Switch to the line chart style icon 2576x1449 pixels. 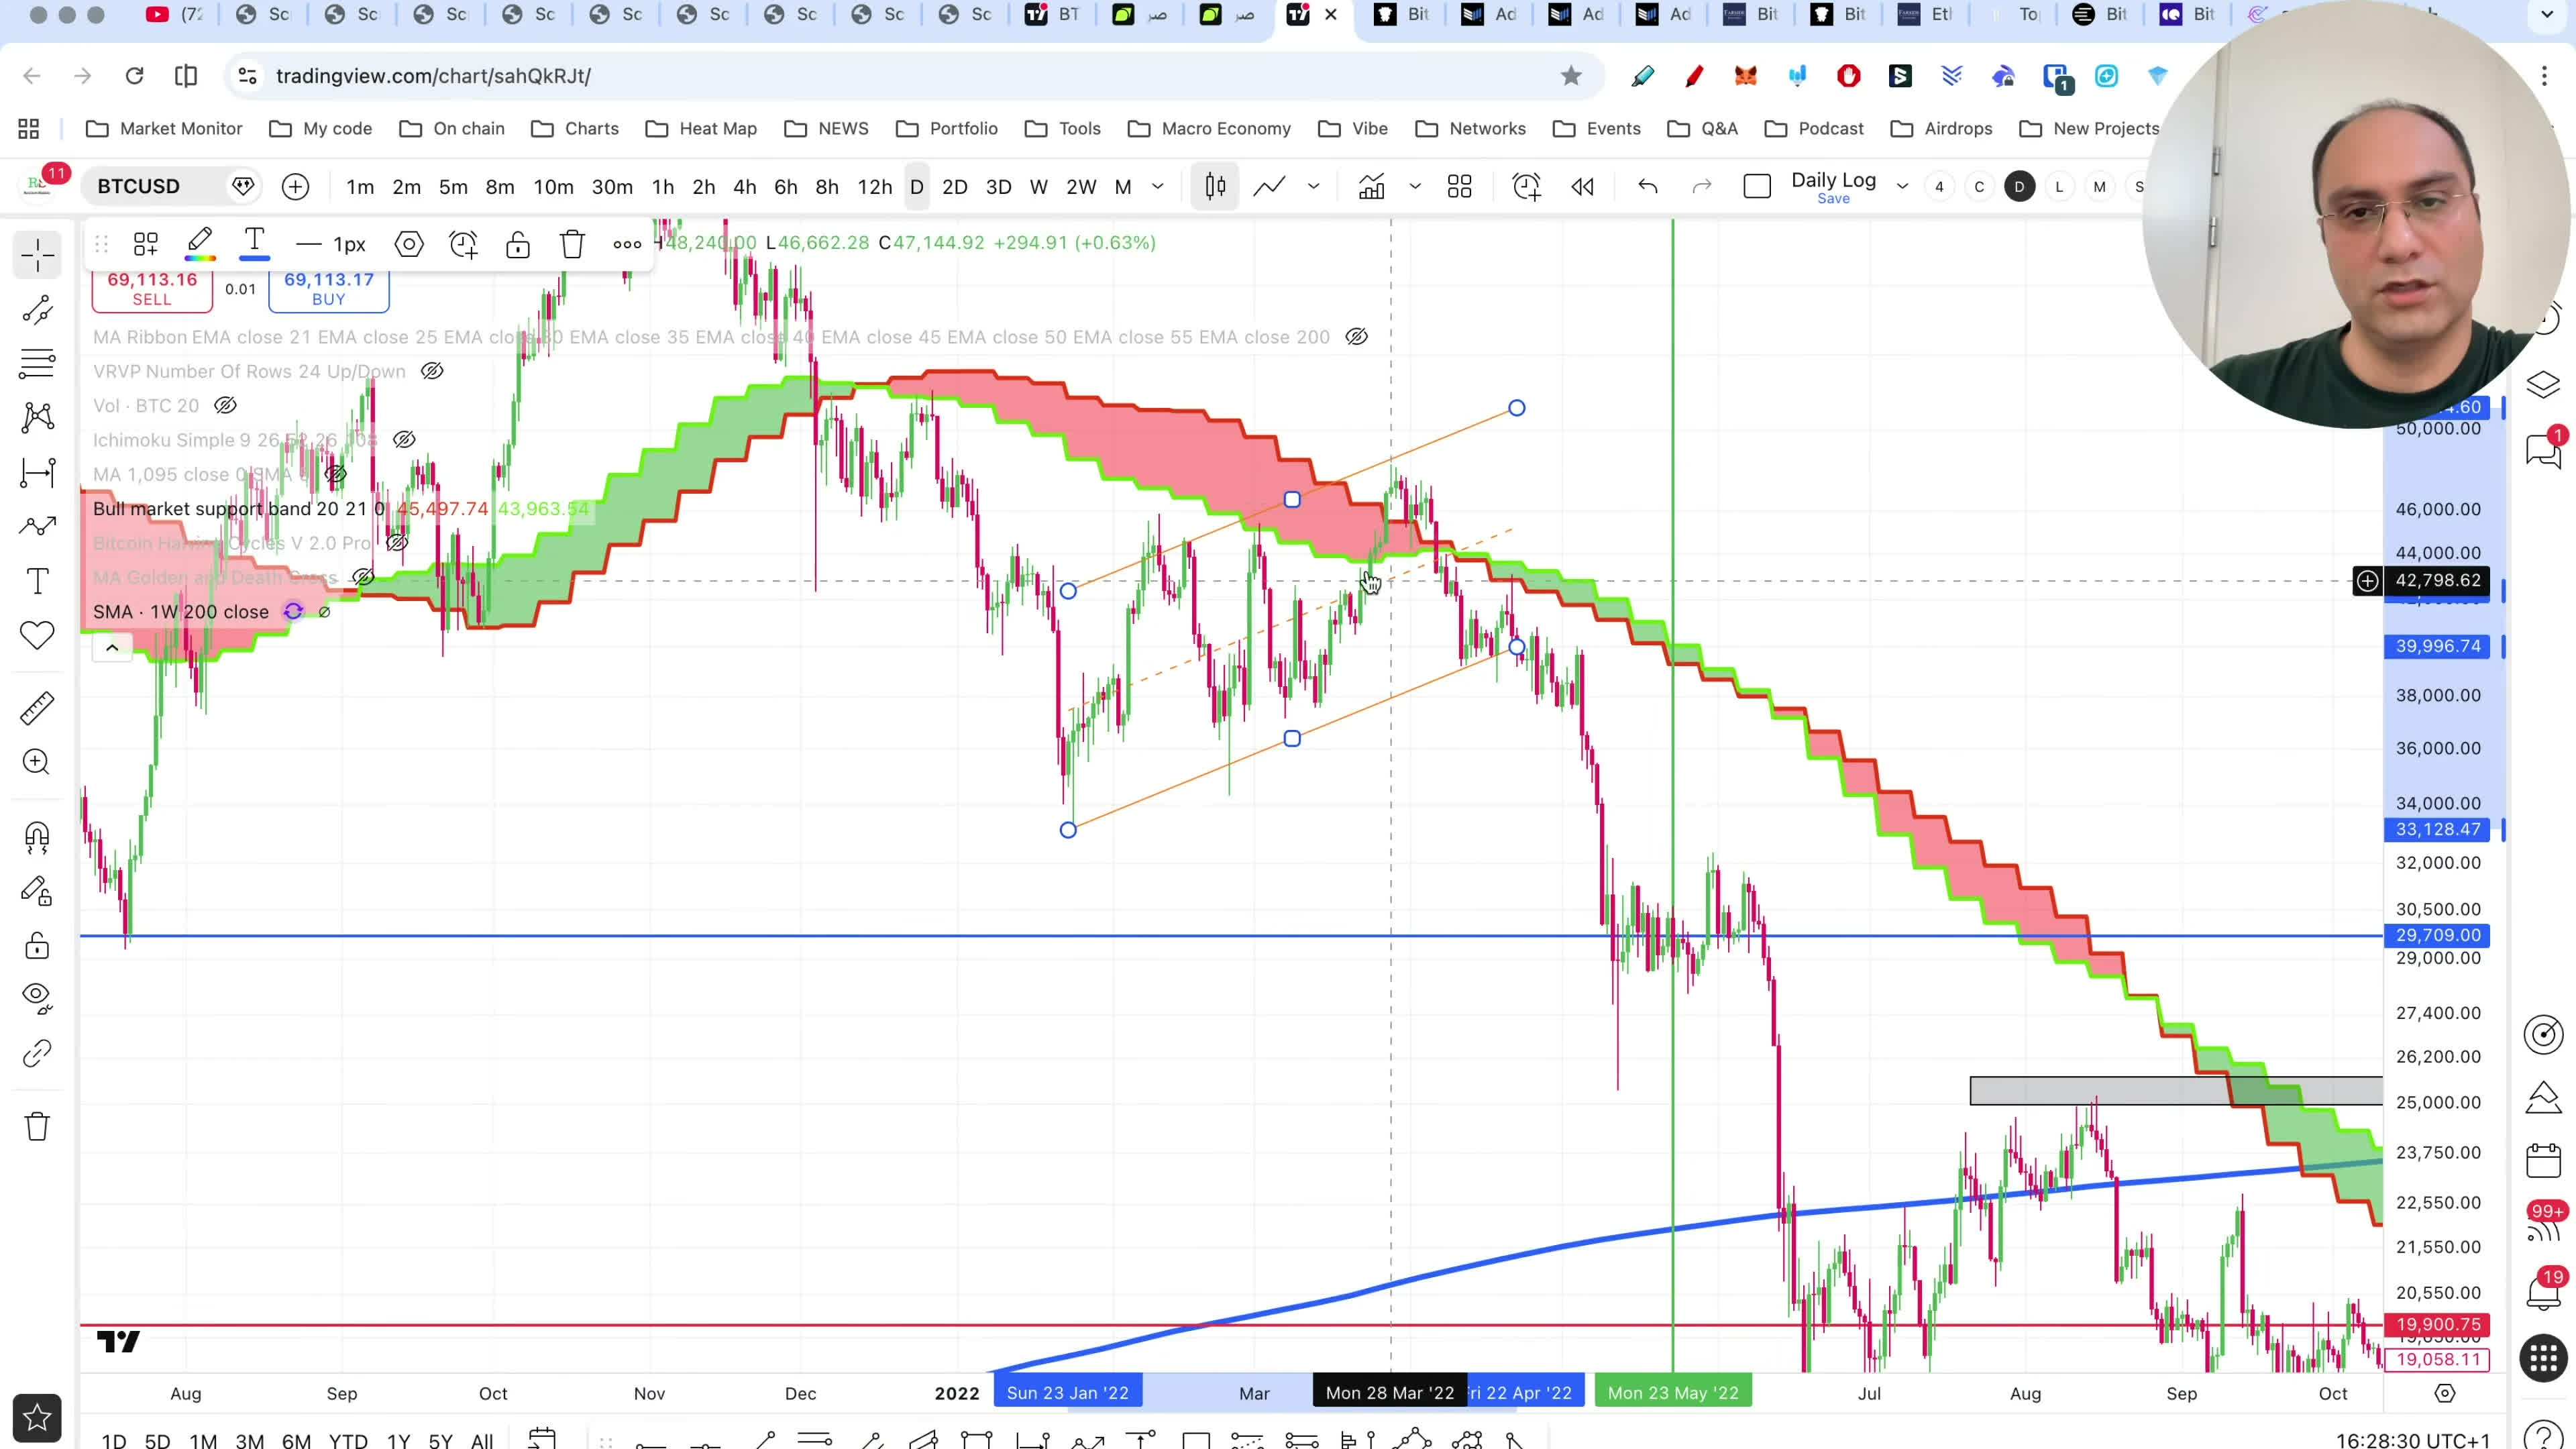1269,187
